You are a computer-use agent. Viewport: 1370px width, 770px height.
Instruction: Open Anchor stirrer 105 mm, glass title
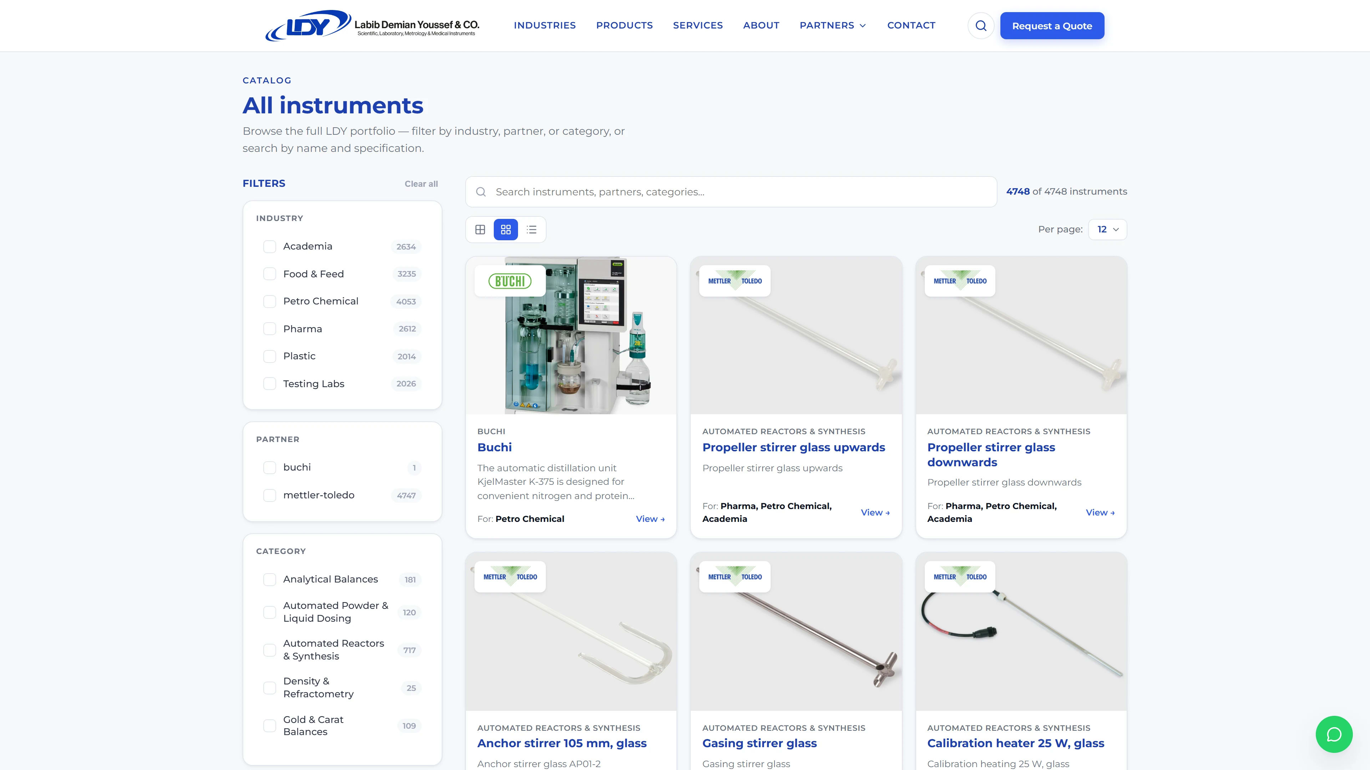coord(562,743)
